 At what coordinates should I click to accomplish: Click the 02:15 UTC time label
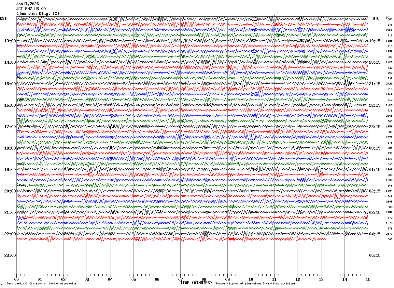point(375,191)
